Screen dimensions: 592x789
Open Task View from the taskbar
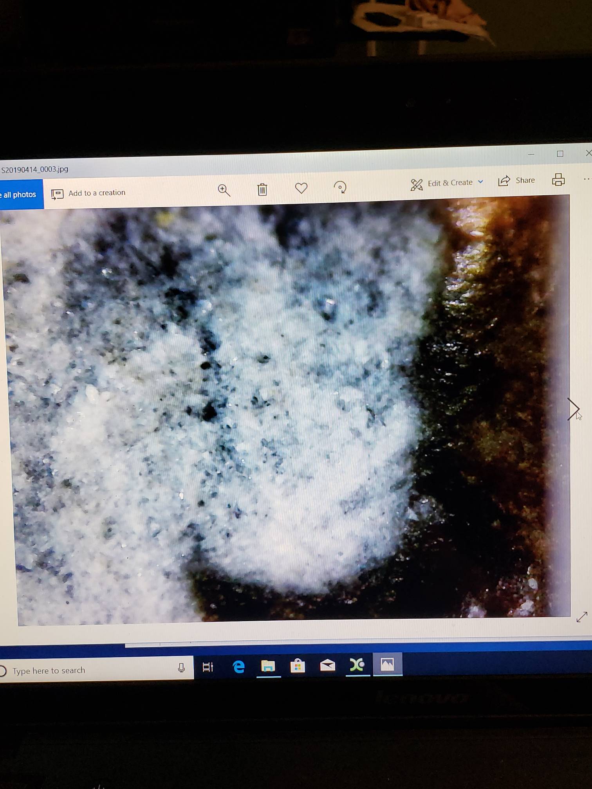point(208,667)
